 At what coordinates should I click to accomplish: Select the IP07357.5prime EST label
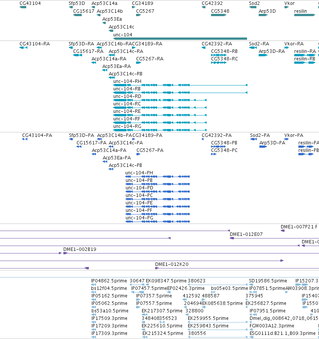coord(154,296)
